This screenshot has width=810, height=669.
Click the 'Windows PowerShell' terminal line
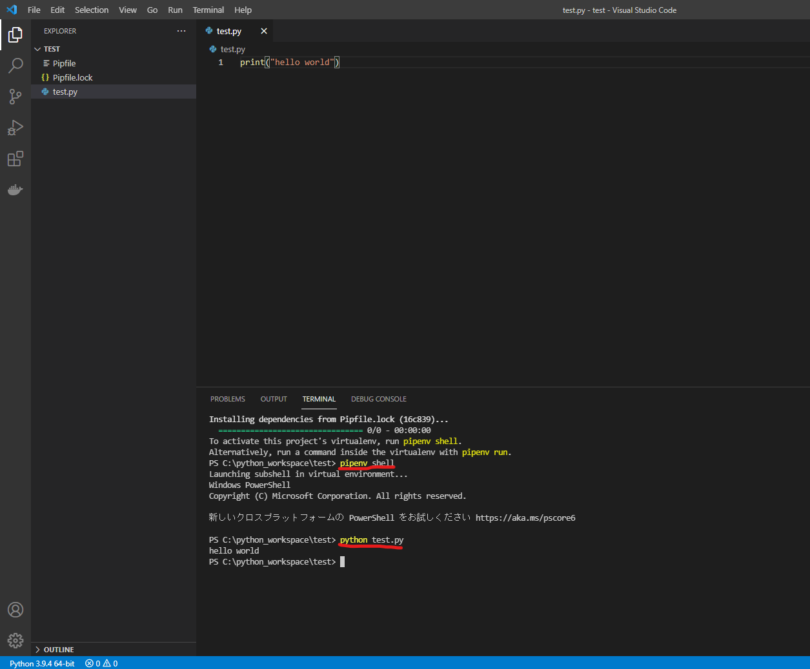coord(250,485)
